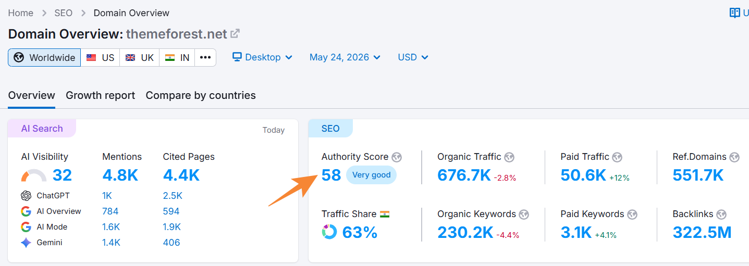Select the IN database button
The height and width of the screenshot is (266, 749).
pyautogui.click(x=177, y=57)
